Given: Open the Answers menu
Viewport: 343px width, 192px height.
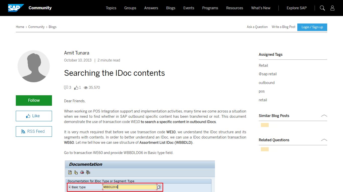Looking at the screenshot, I should [x=151, y=8].
